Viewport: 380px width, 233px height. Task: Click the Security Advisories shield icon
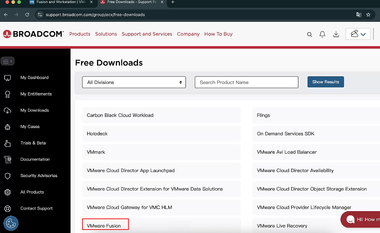click(8, 176)
